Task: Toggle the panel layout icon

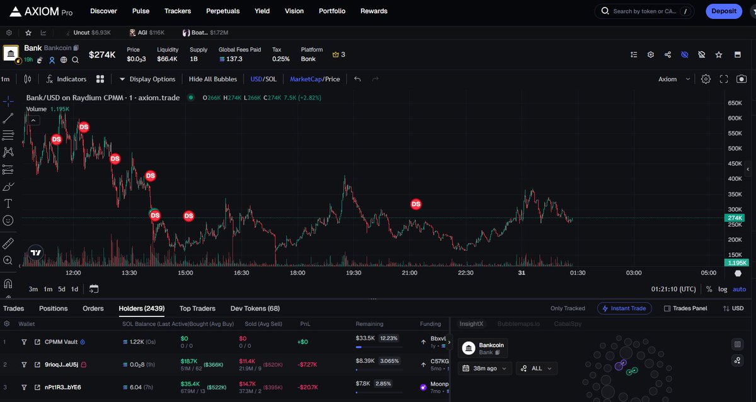Action: [738, 55]
